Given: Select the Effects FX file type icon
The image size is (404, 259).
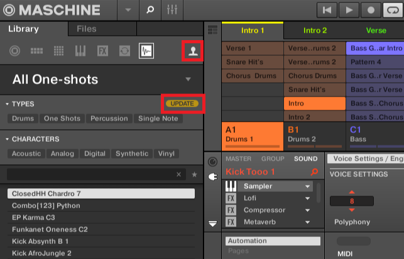Looking at the screenshot, I should tap(102, 51).
